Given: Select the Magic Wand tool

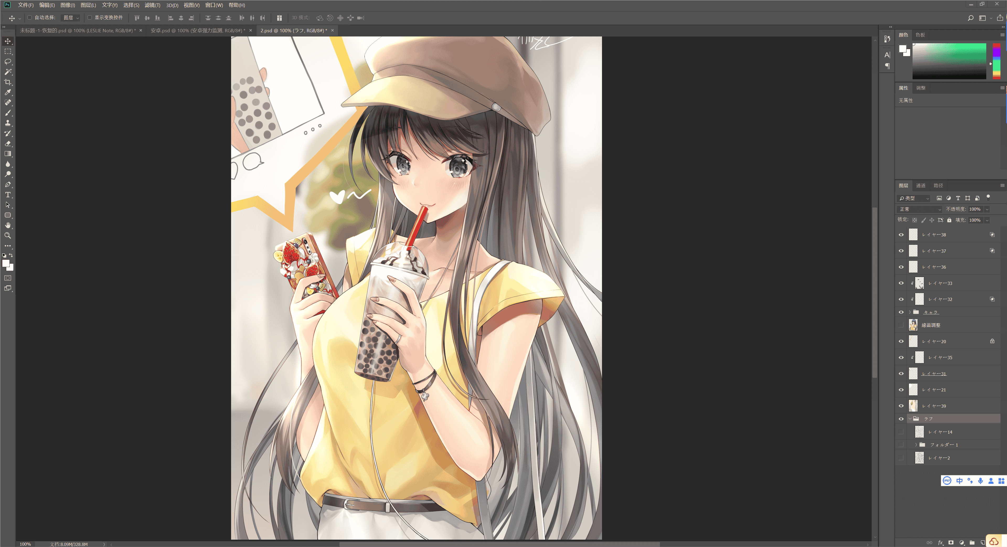Looking at the screenshot, I should (x=7, y=72).
